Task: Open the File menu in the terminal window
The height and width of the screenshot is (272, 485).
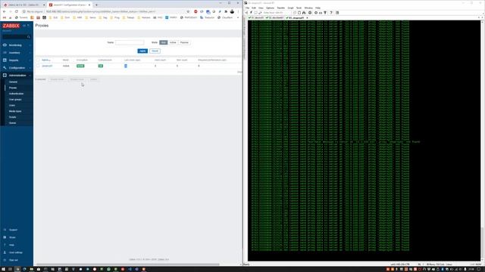Action: pos(247,8)
